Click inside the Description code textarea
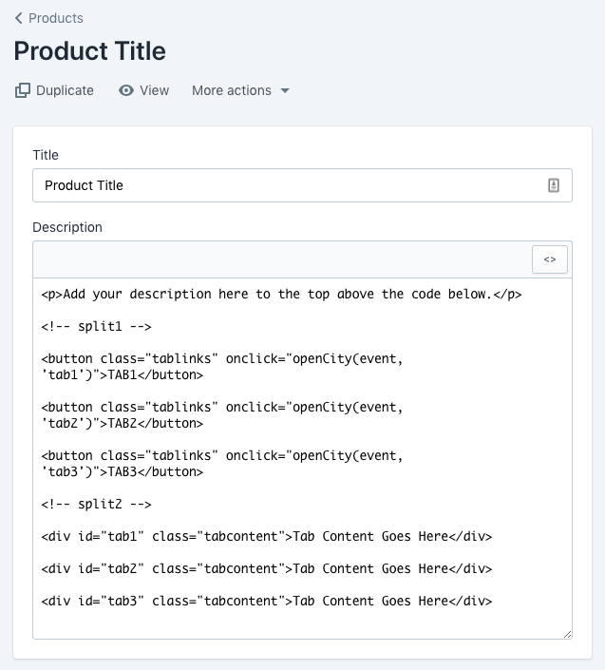This screenshot has height=670, width=605. pos(302,458)
